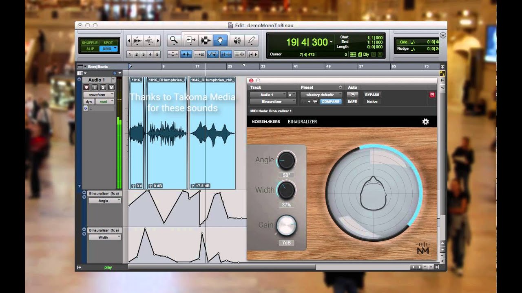Select the Zoomer magnifying glass tool
Screen dimensions: 522x293
(x=174, y=40)
